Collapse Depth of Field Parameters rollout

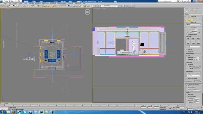point(193,84)
